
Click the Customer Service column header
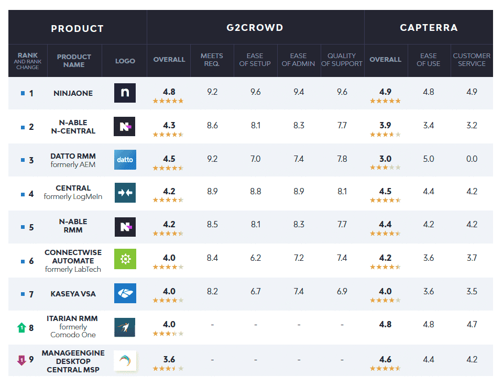tap(472, 60)
